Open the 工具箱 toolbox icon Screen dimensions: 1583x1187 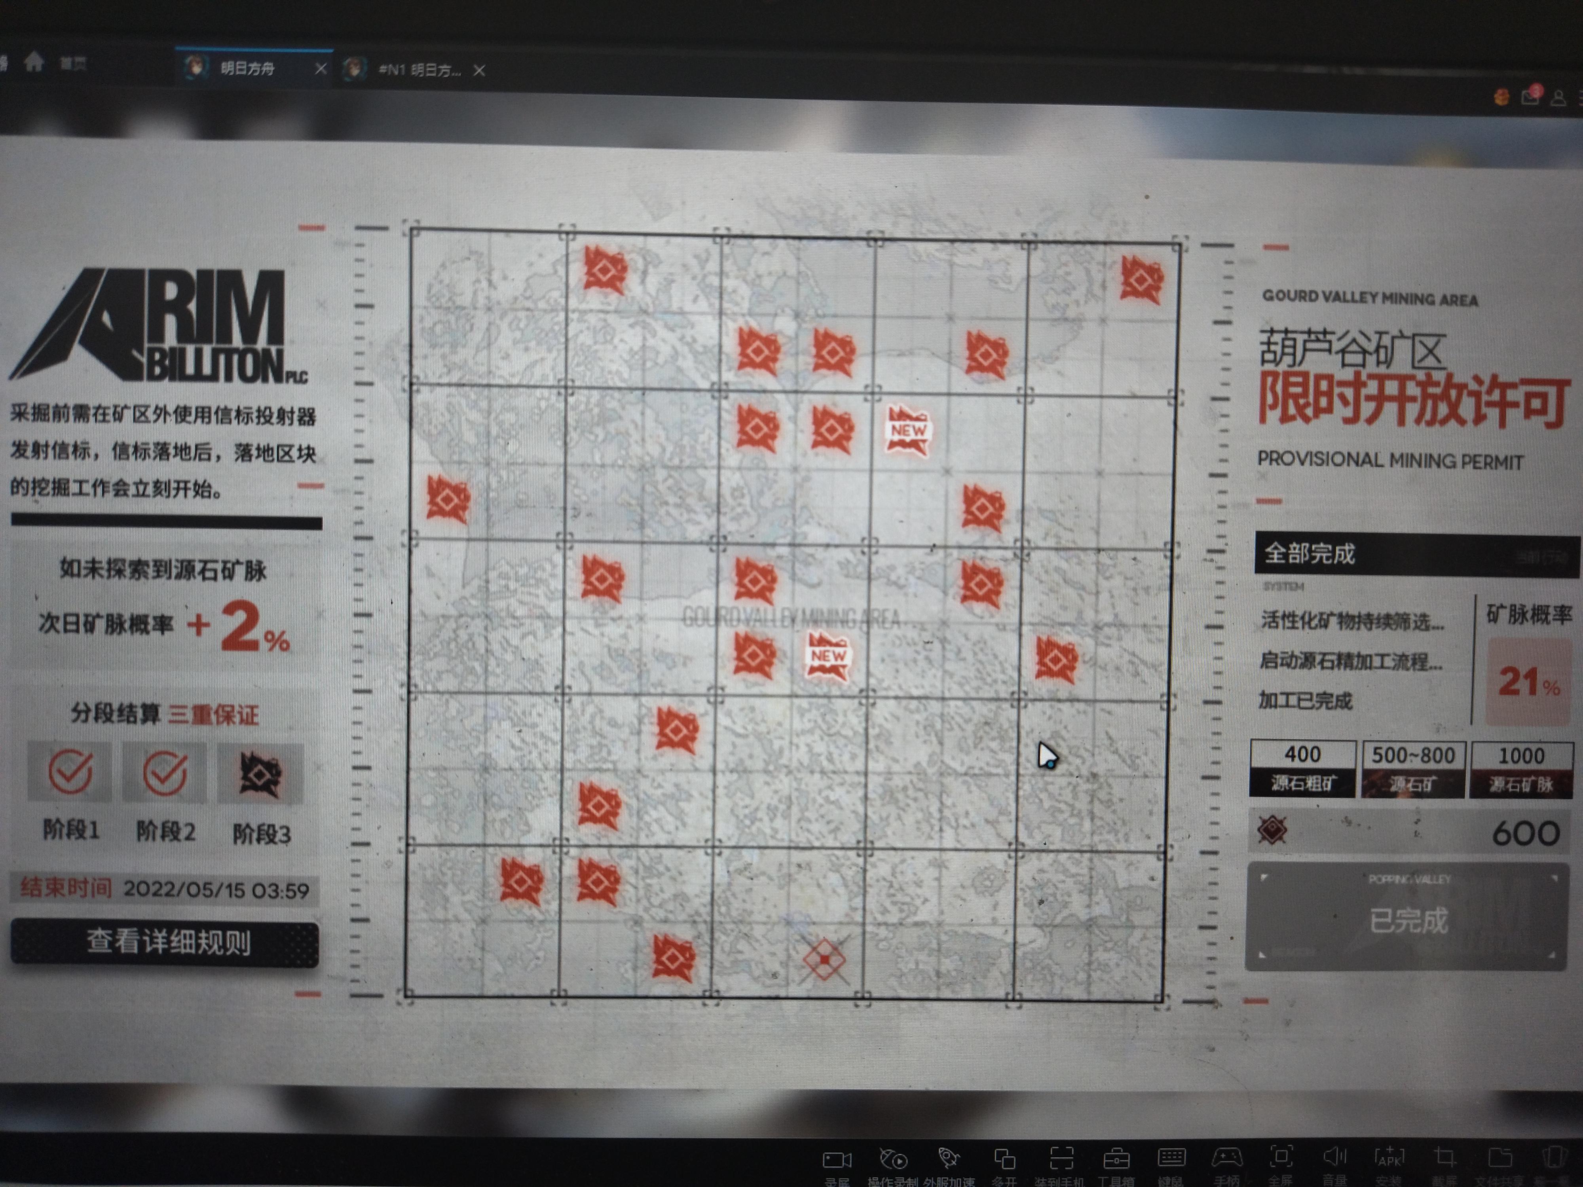tap(1116, 1159)
